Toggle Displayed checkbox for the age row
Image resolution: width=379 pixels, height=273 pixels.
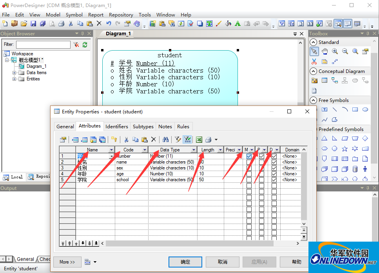(x=274, y=174)
